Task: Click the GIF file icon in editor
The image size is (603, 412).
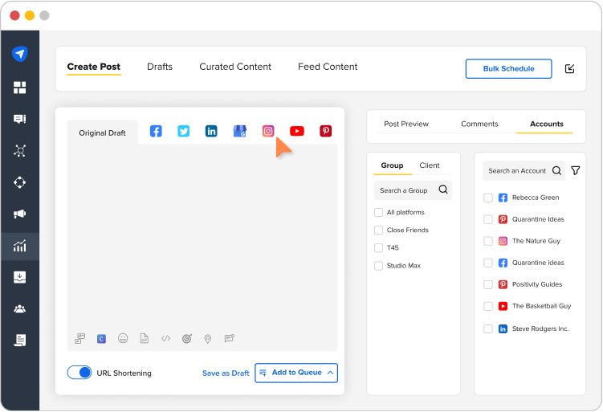Action: (145, 338)
